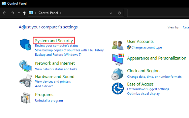Click Change account type link
Image resolution: width=189 pixels, height=118 pixels.
pos(147,48)
